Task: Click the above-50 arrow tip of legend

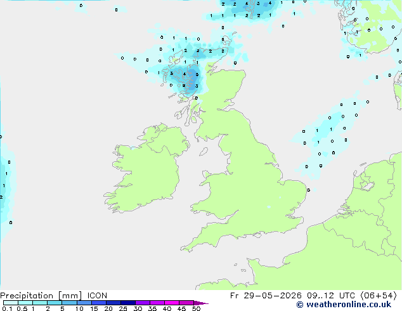Action: (x=201, y=303)
